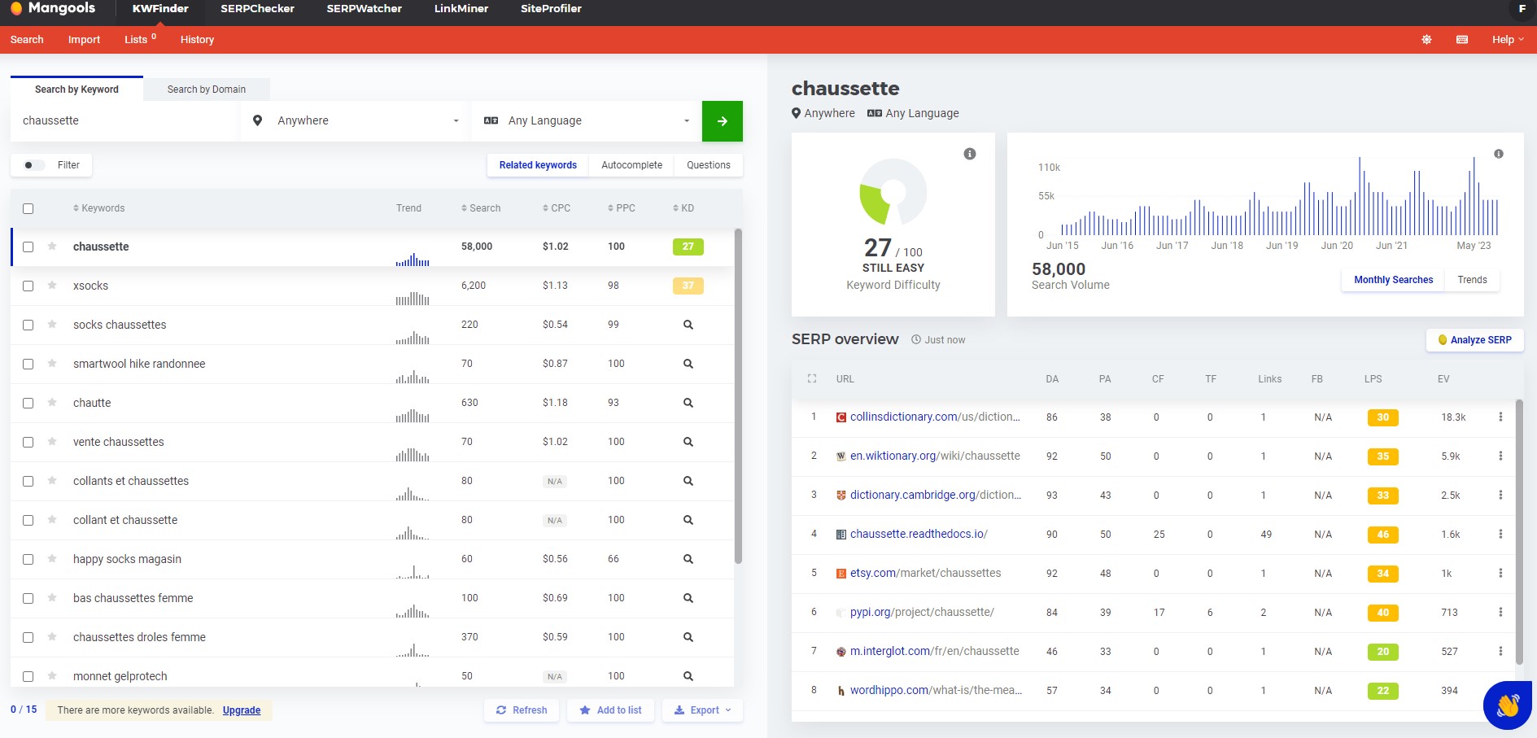
Task: Open three-dot menu for collinsdictionary.com result
Action: coord(1500,417)
